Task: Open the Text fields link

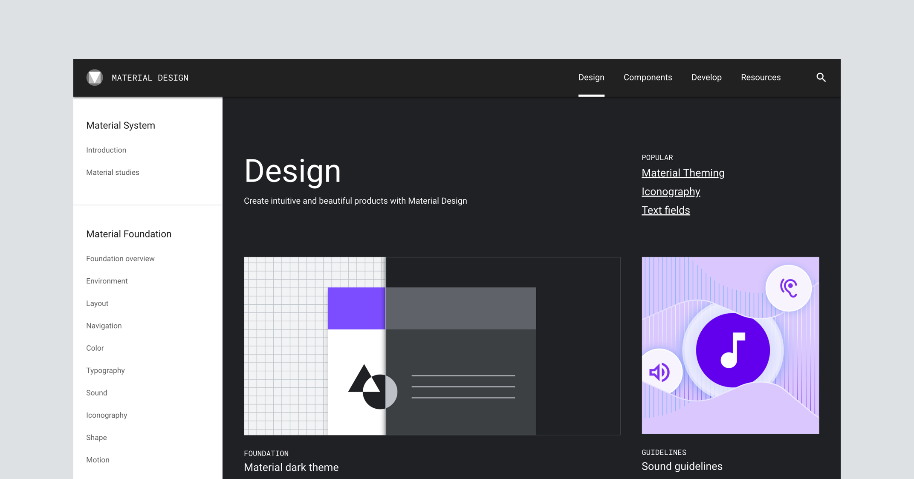Action: [665, 211]
